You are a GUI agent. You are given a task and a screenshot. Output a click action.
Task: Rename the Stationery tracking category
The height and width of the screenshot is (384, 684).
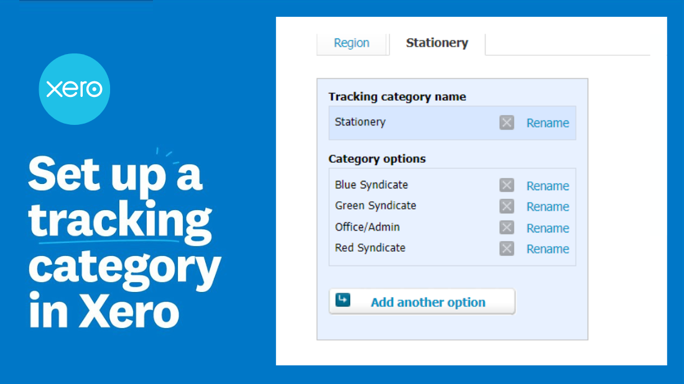(x=548, y=123)
